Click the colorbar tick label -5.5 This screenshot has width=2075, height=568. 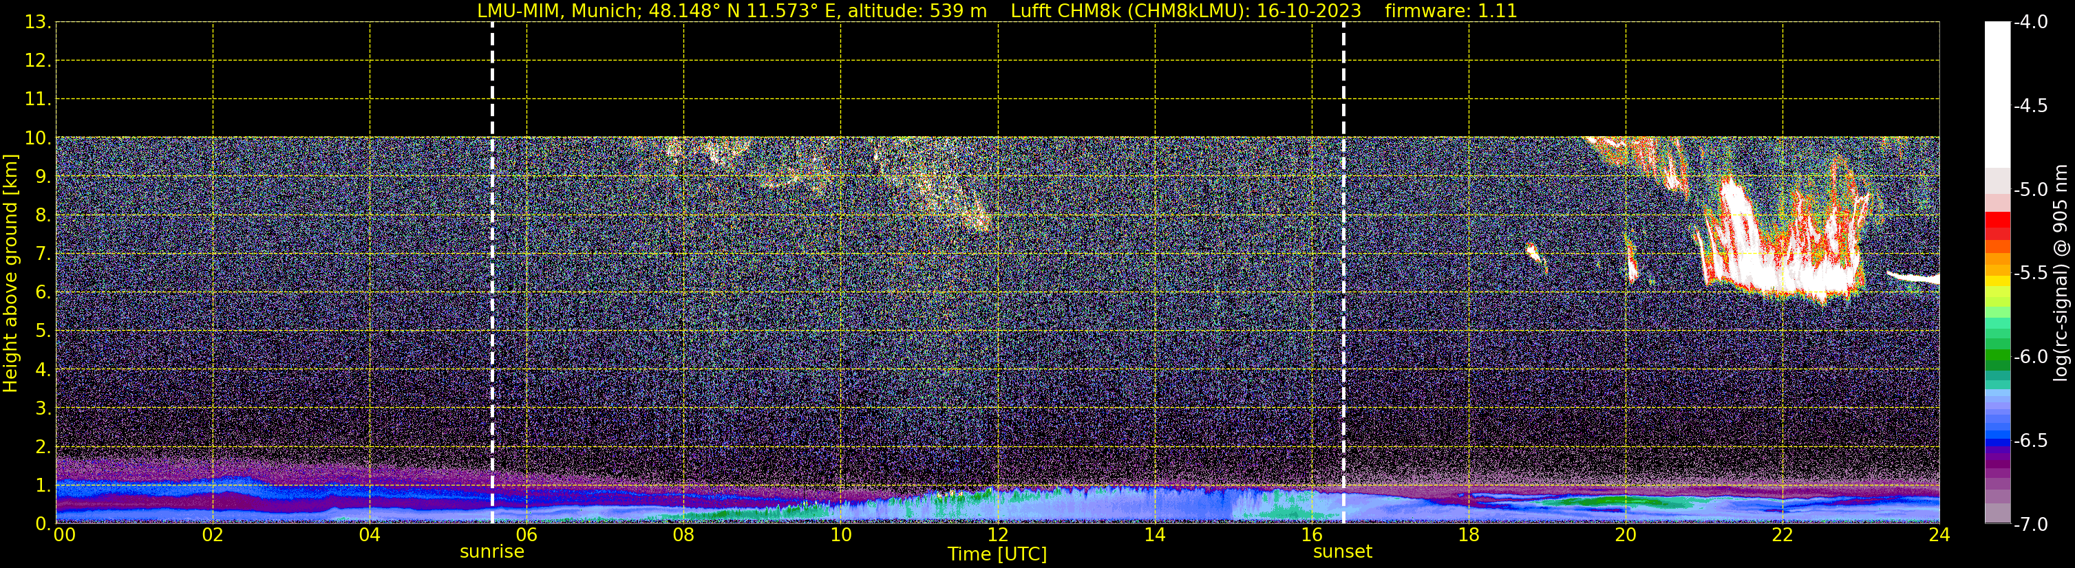(2030, 274)
